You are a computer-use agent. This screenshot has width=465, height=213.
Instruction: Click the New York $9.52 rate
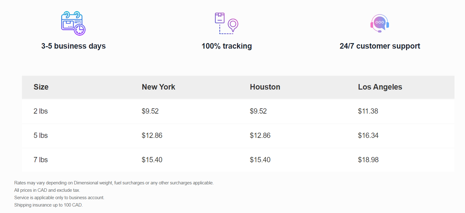coord(150,111)
